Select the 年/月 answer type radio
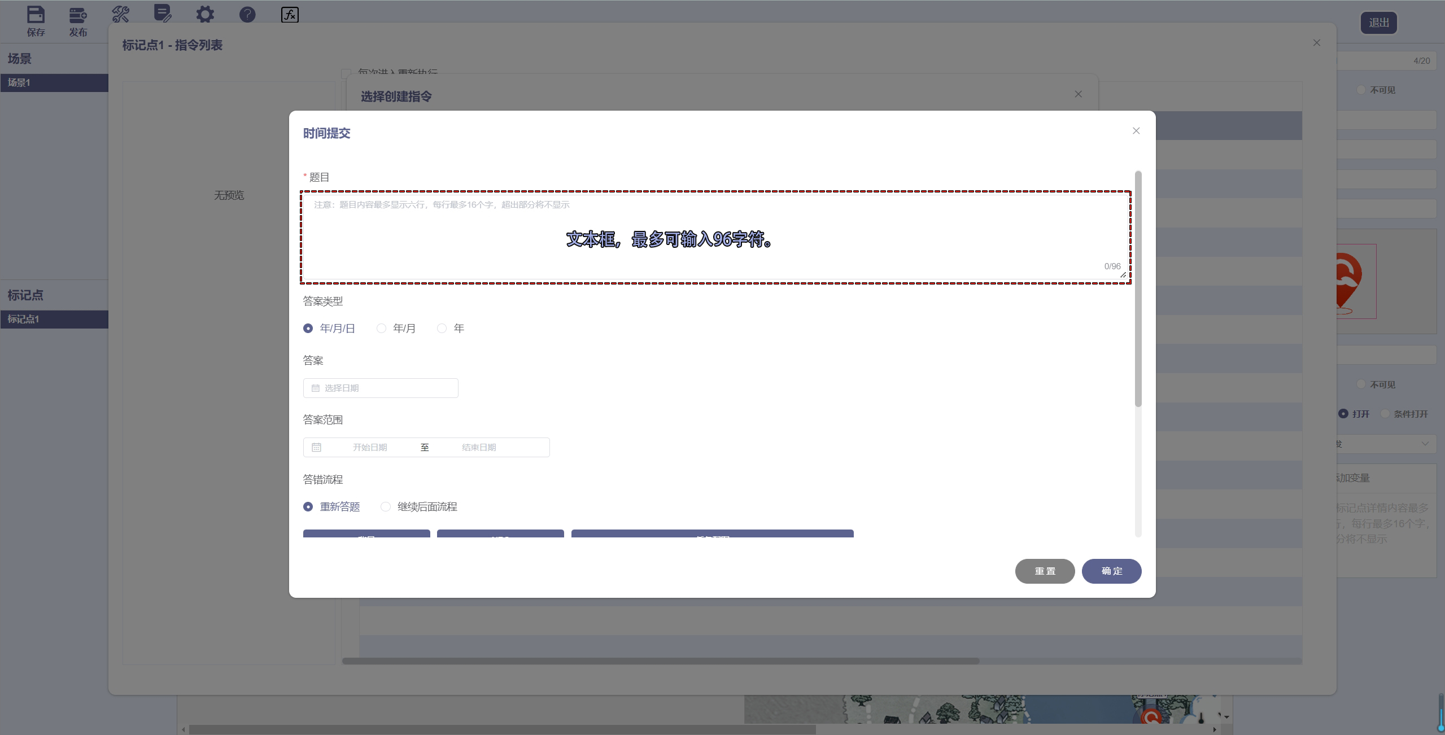Image resolution: width=1445 pixels, height=735 pixels. (382, 328)
